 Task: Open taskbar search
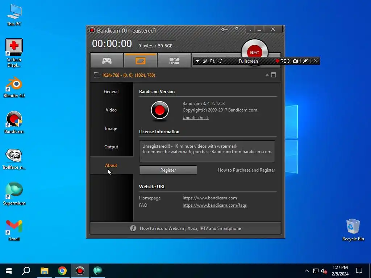26,271
